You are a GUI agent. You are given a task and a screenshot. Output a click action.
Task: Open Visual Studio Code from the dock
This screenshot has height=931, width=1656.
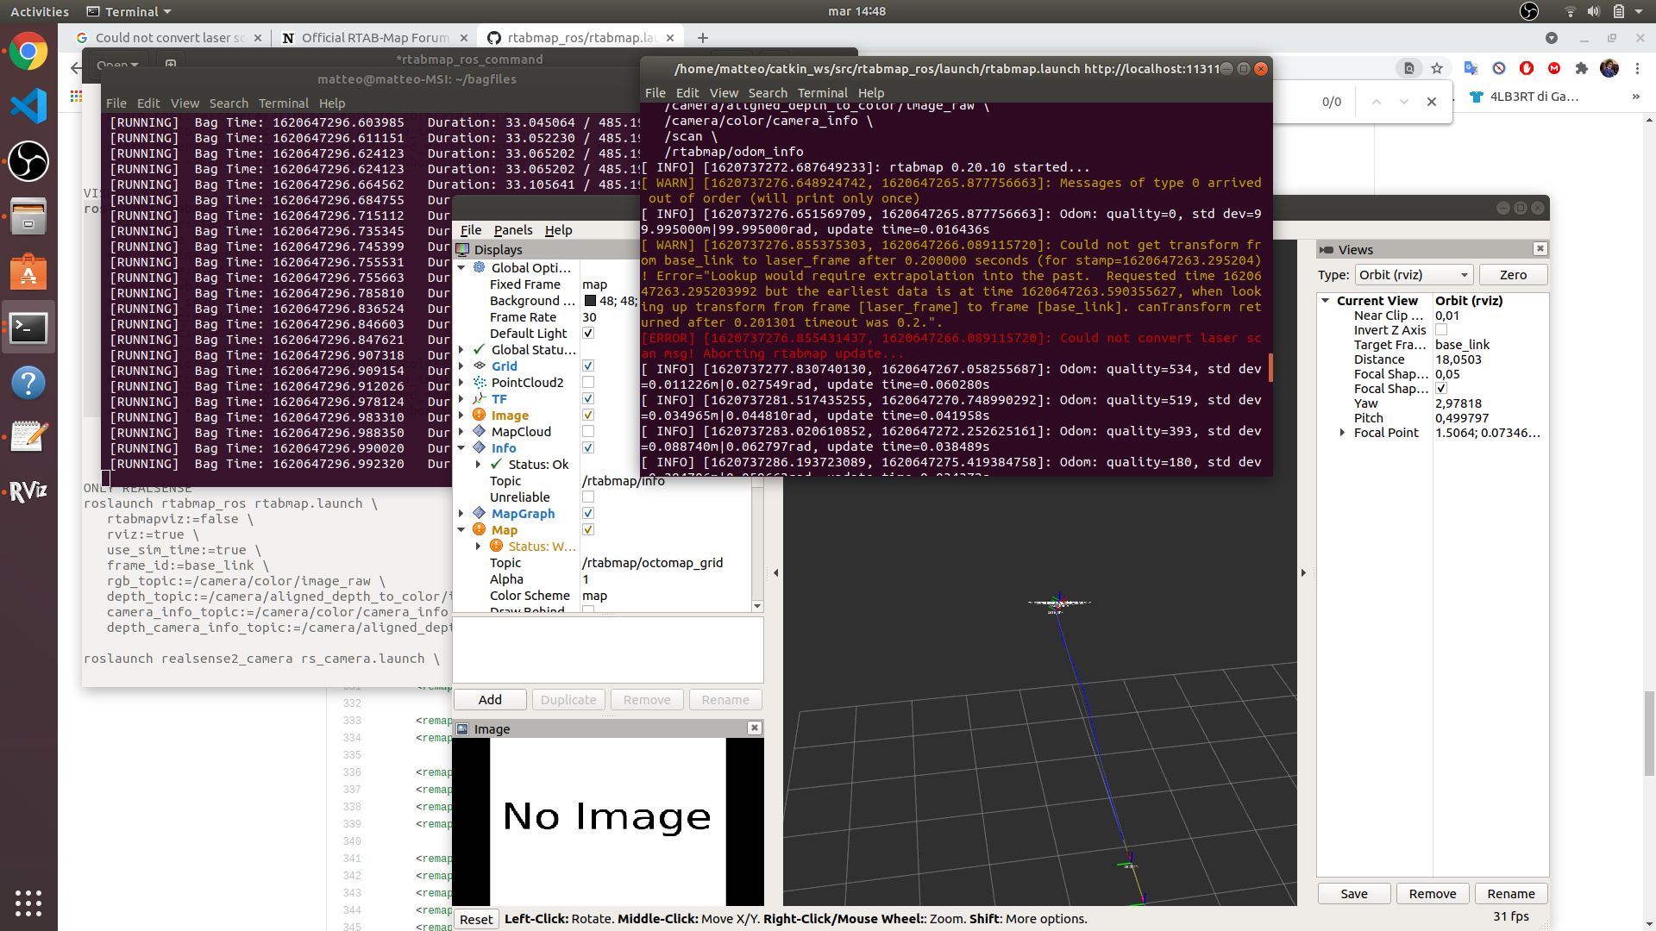(x=28, y=106)
